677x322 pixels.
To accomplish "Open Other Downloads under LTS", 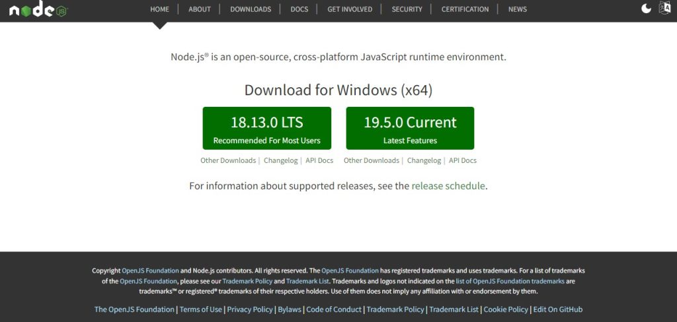I will (x=228, y=160).
